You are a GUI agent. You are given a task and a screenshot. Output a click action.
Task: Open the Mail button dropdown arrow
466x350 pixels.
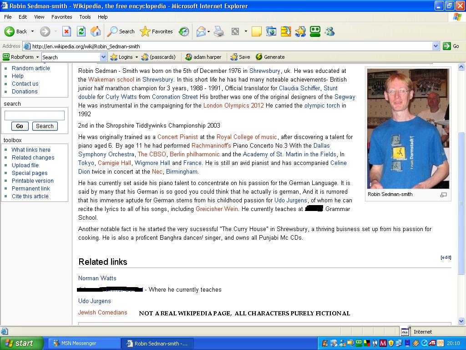pyautogui.click(x=208, y=31)
